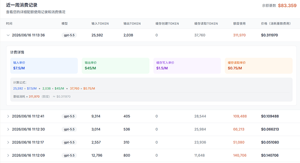
Task: Expand the 11:12:09 record chevron
Action: click(x=8, y=155)
